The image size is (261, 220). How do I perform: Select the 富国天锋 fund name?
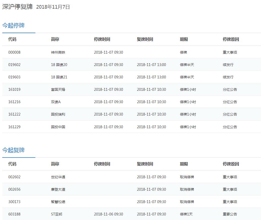(x=58, y=90)
